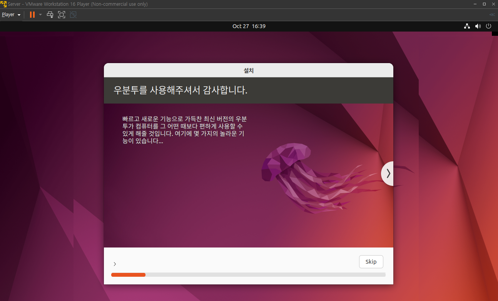Click the wired network status icon

[467, 26]
